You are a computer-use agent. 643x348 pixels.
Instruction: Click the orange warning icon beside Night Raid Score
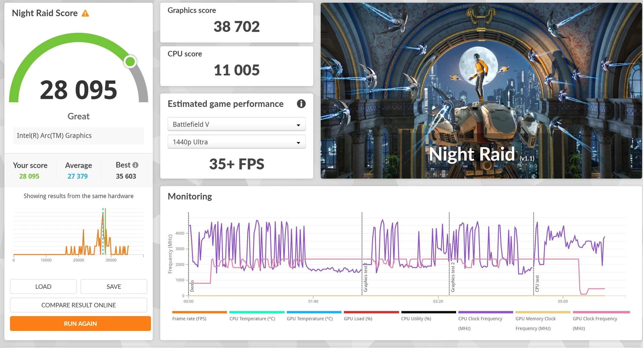(85, 13)
